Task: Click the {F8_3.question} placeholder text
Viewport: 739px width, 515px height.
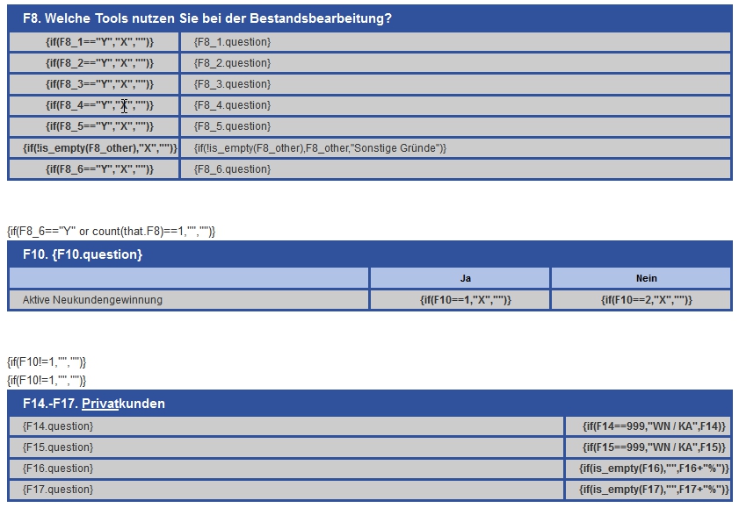Action: click(x=232, y=84)
